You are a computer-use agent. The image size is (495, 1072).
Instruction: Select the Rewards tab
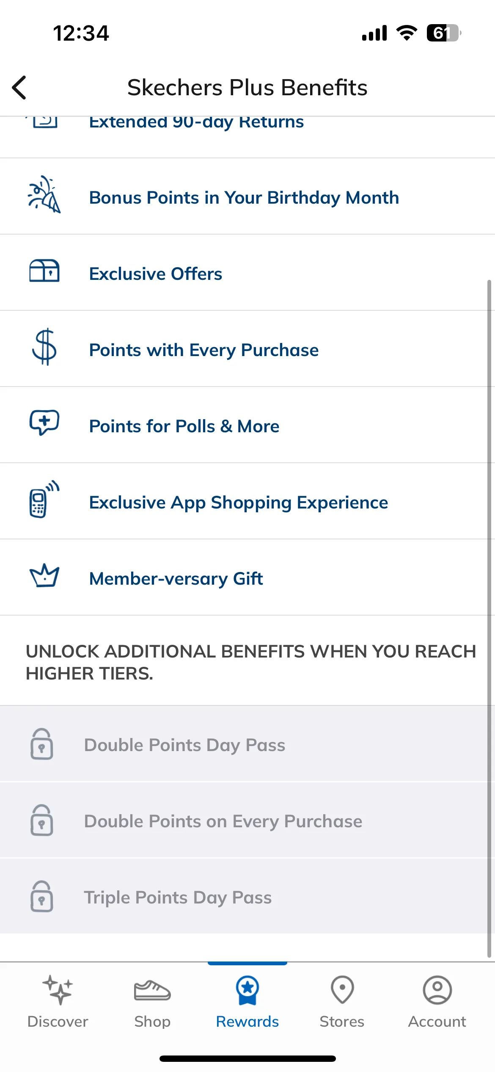pyautogui.click(x=247, y=1002)
